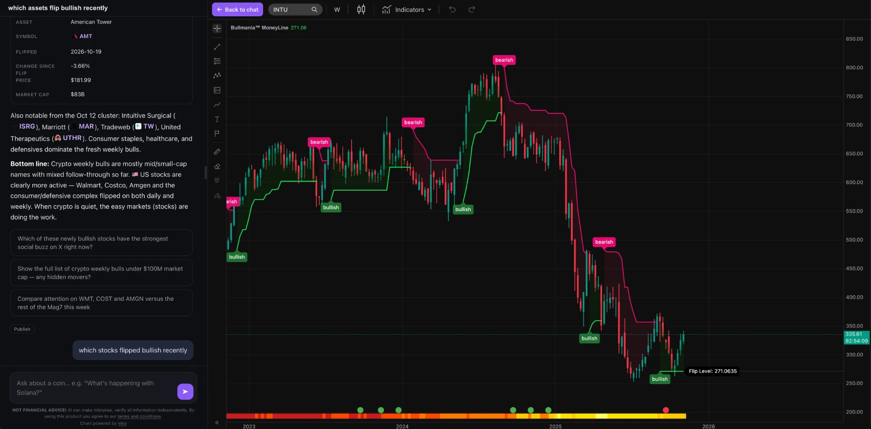
Task: Redo the chart action
Action: tap(472, 10)
